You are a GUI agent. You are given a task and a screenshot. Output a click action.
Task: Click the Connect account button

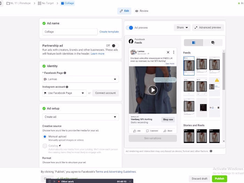(x=105, y=93)
